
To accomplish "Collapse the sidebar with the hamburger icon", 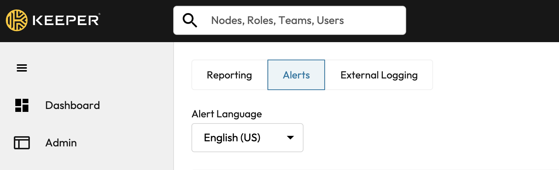I will click(22, 68).
